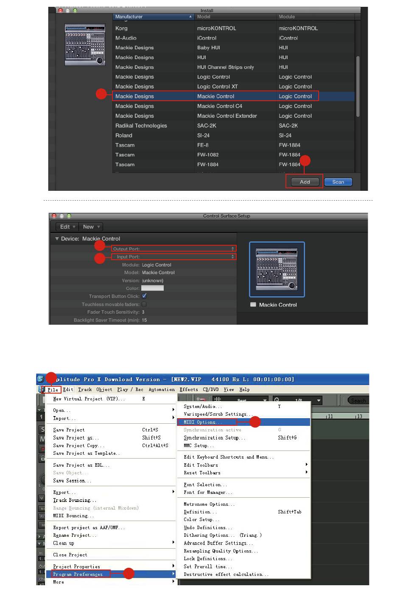Choose Advanced Buffer Settings...
Screen dimensions: 403x612
(x=244, y=543)
